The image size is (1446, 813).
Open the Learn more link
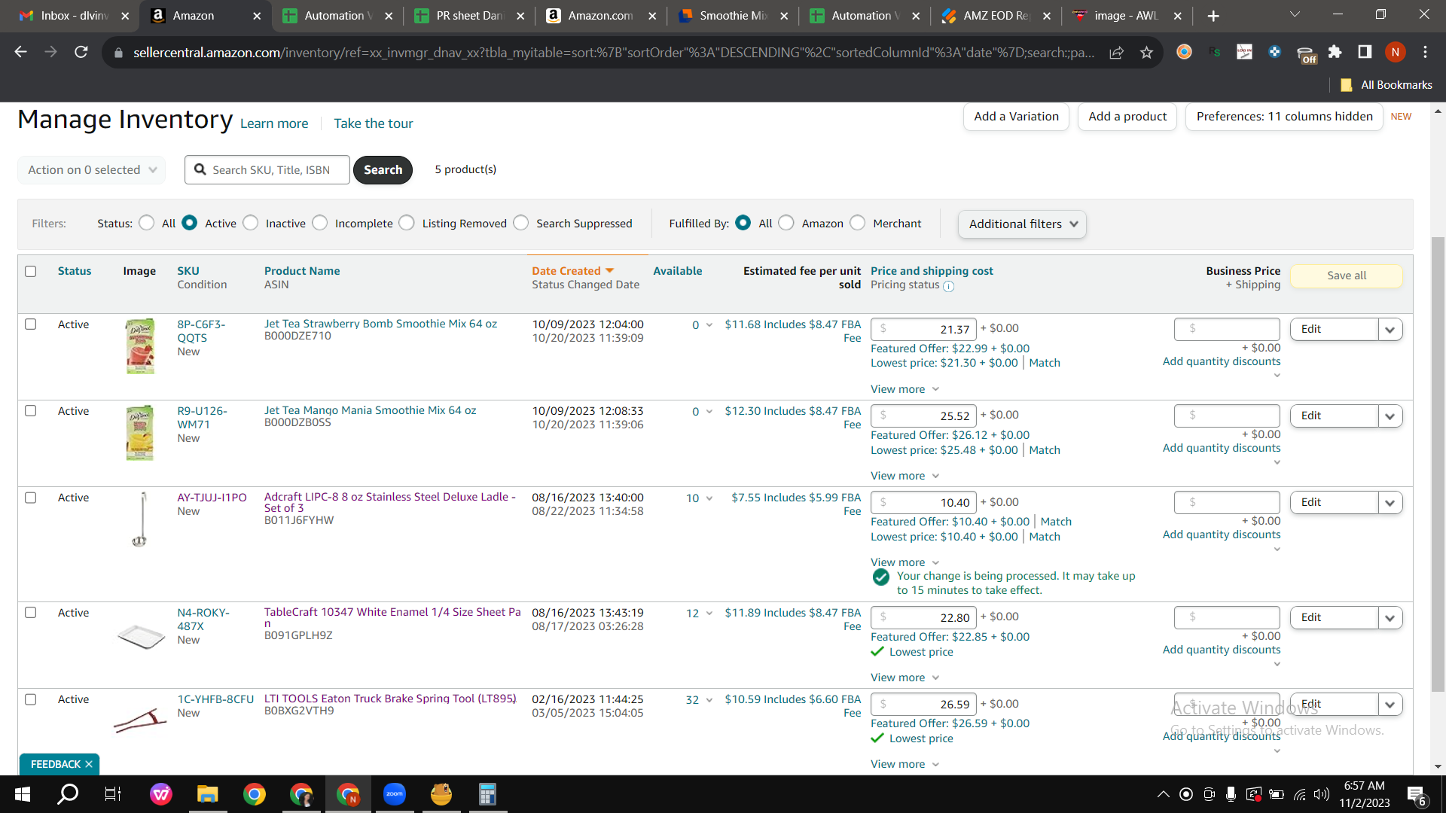274,123
